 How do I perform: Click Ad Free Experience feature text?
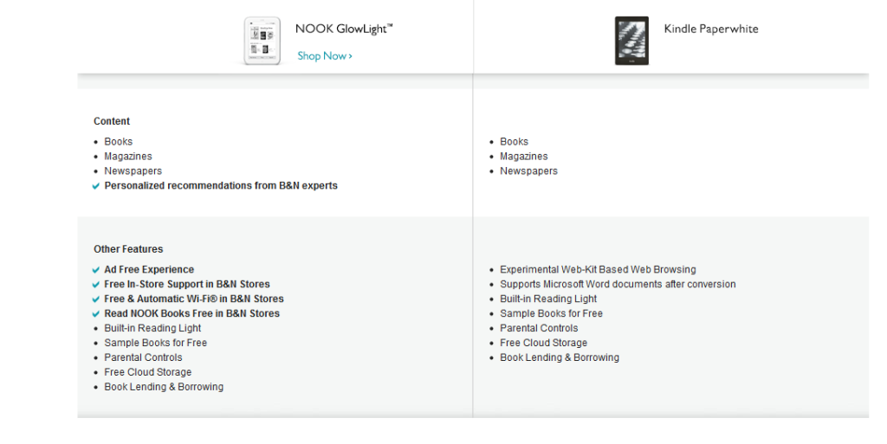click(149, 270)
